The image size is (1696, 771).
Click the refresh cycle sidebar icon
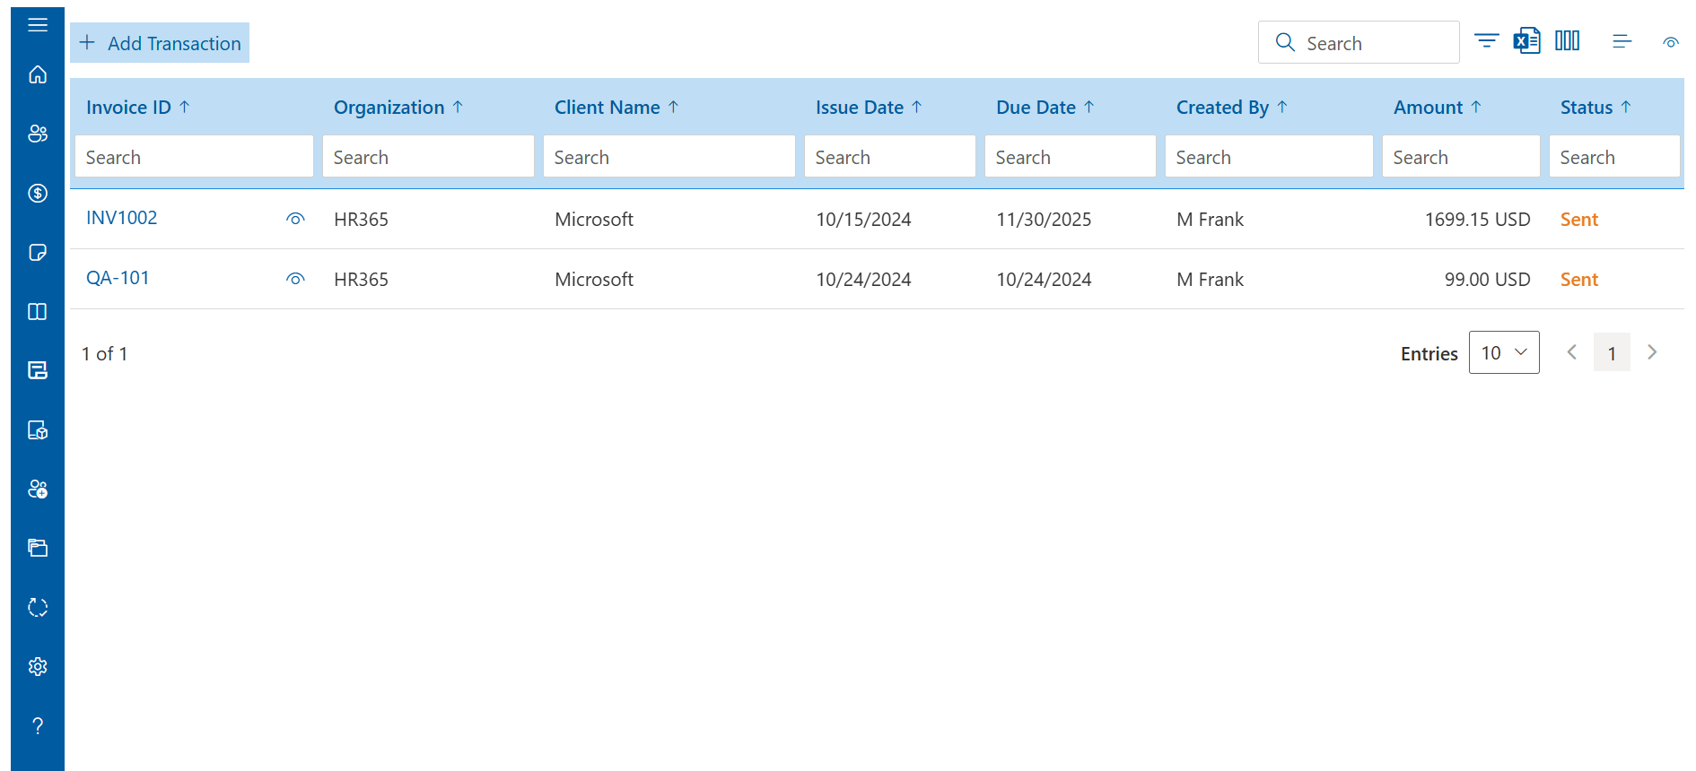[x=38, y=608]
